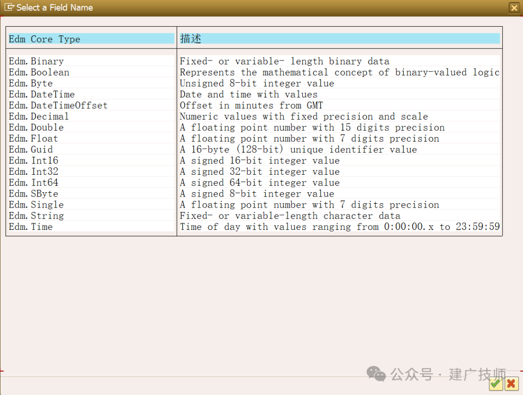Click description 'A signed 16-bit integer value'
Screen dimensions: 523x395
tap(260, 160)
